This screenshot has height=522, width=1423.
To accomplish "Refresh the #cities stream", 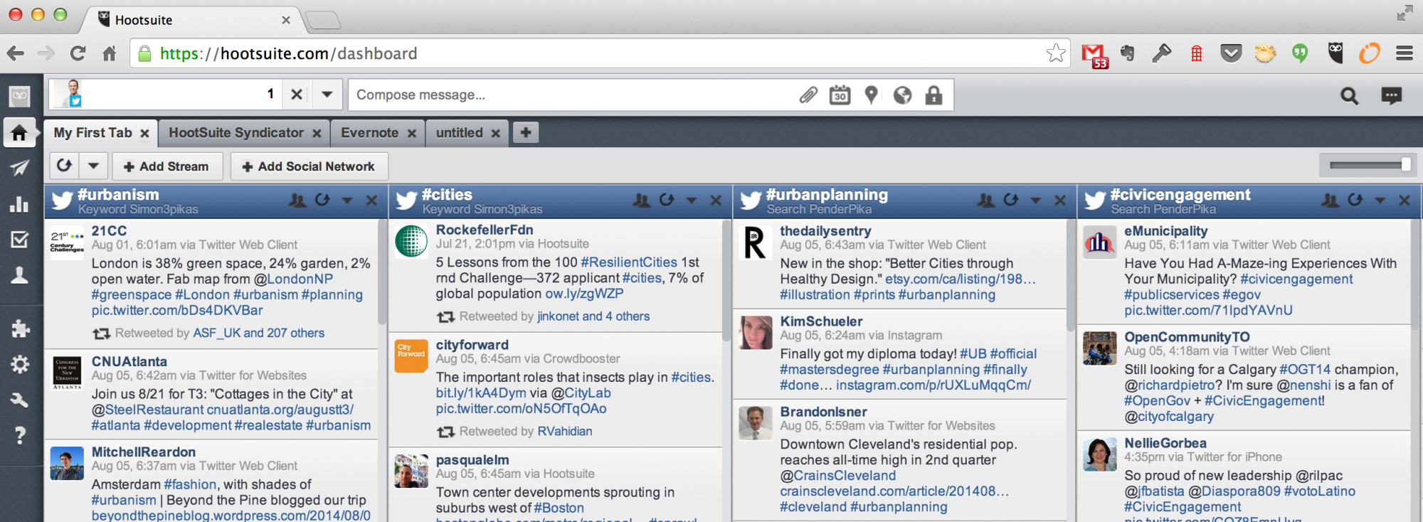I will click(x=667, y=200).
